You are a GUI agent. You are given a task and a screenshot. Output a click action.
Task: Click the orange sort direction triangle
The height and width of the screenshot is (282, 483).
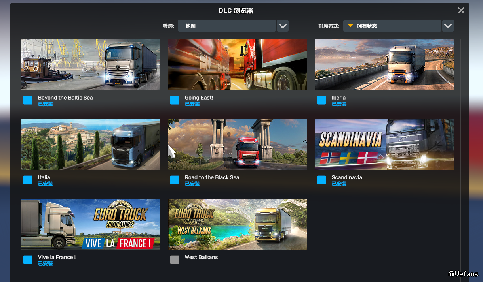[x=350, y=26]
